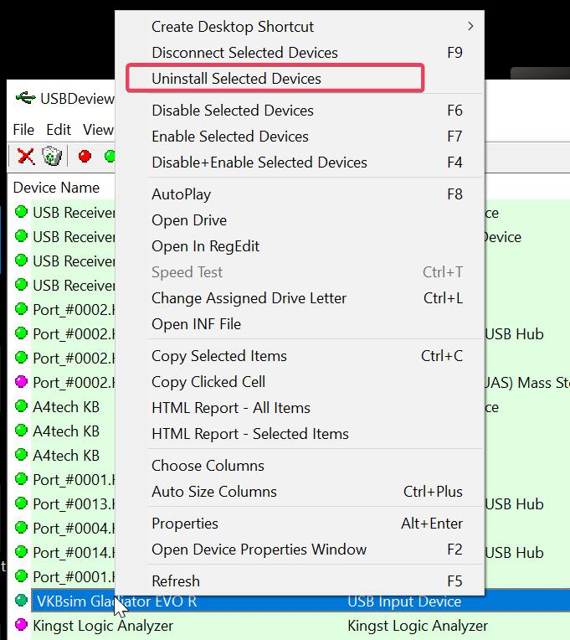
Task: Click the recycle bin uninstall toolbar icon
Action: [x=52, y=156]
